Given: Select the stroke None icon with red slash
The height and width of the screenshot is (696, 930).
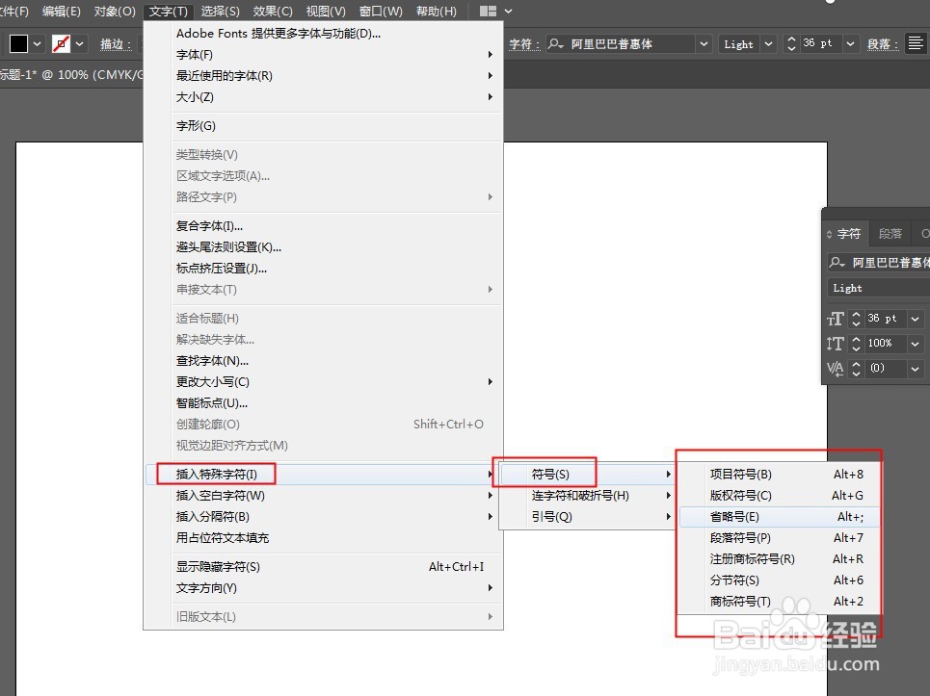Looking at the screenshot, I should 62,42.
